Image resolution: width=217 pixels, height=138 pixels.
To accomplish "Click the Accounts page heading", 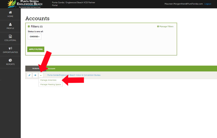I will (x=37, y=18).
